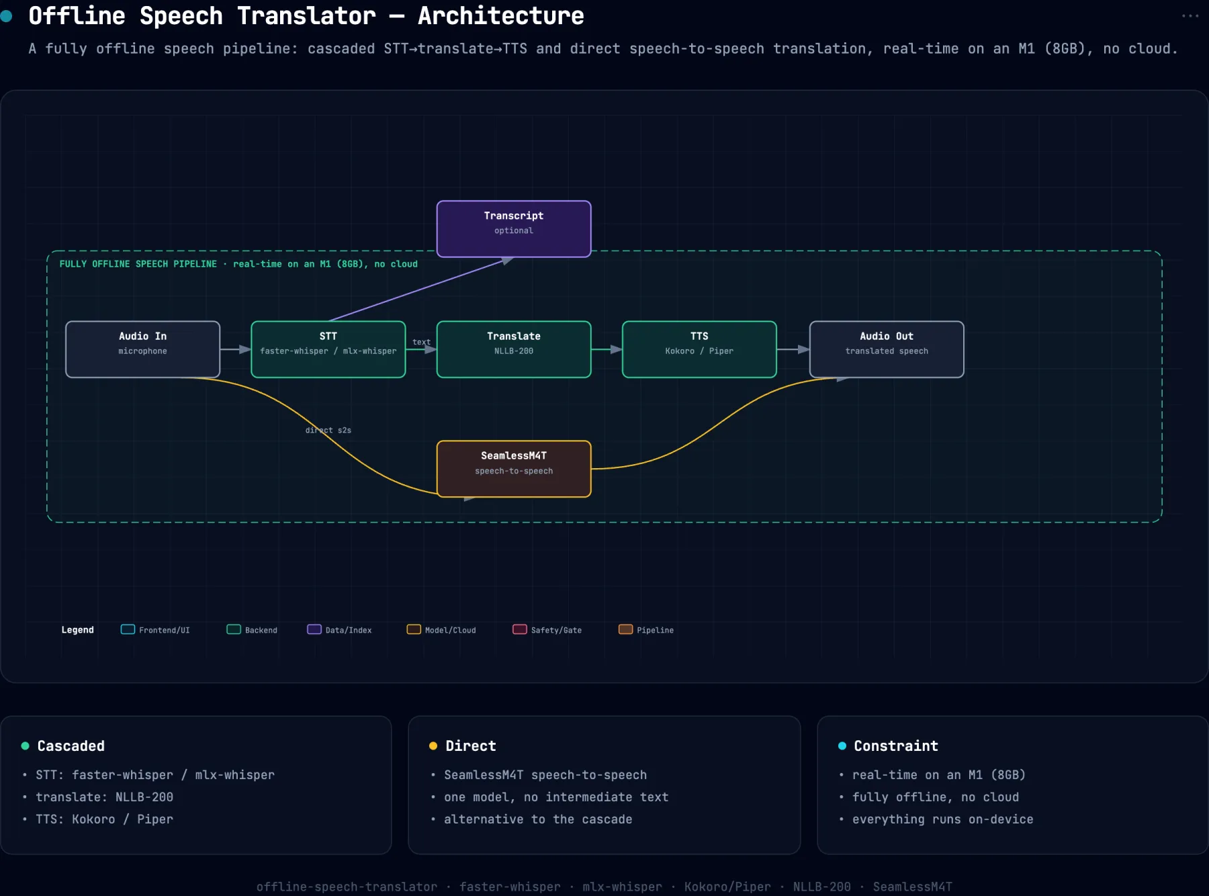Click the page title 'Offline Speech Translator — Architecture'
This screenshot has width=1209, height=896.
pos(306,15)
